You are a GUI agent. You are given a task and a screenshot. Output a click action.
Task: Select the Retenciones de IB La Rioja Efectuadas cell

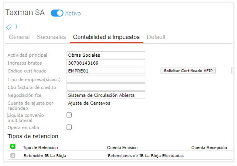(146, 156)
